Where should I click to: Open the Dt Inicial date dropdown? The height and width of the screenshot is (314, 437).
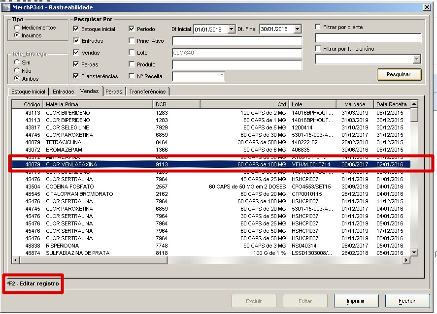click(x=232, y=29)
